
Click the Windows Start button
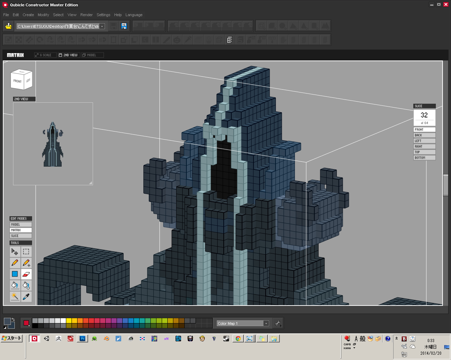pyautogui.click(x=12, y=338)
